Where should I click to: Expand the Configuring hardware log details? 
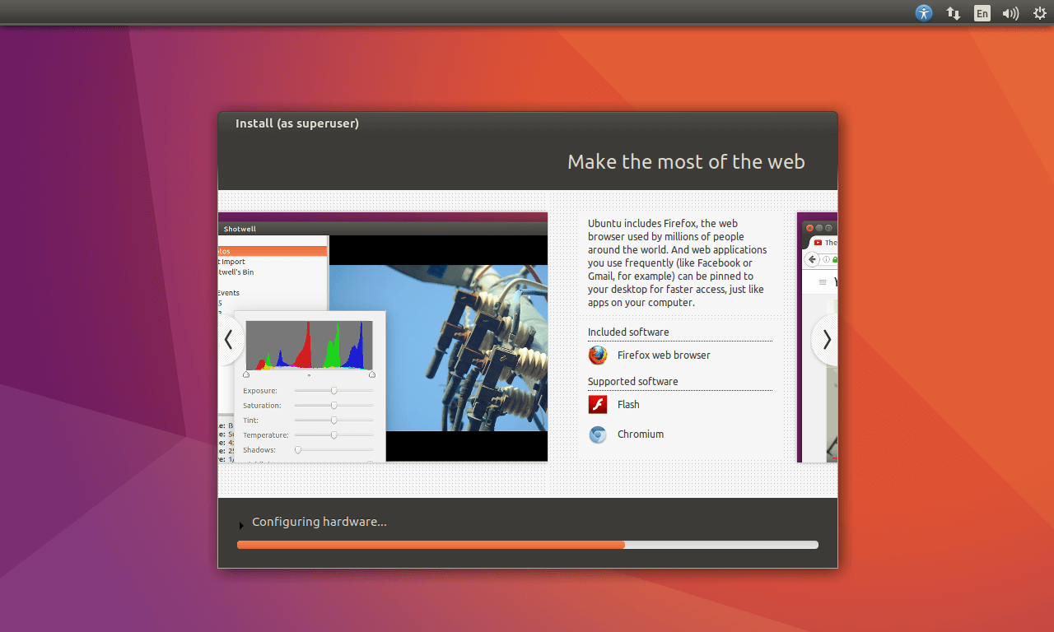[240, 525]
